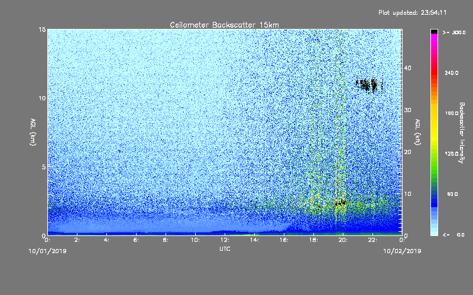Click the 15 km tick label on left axis
The width and height of the screenshot is (473, 295).
42,29
